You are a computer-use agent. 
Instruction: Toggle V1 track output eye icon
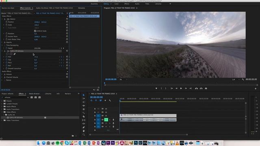106,116
